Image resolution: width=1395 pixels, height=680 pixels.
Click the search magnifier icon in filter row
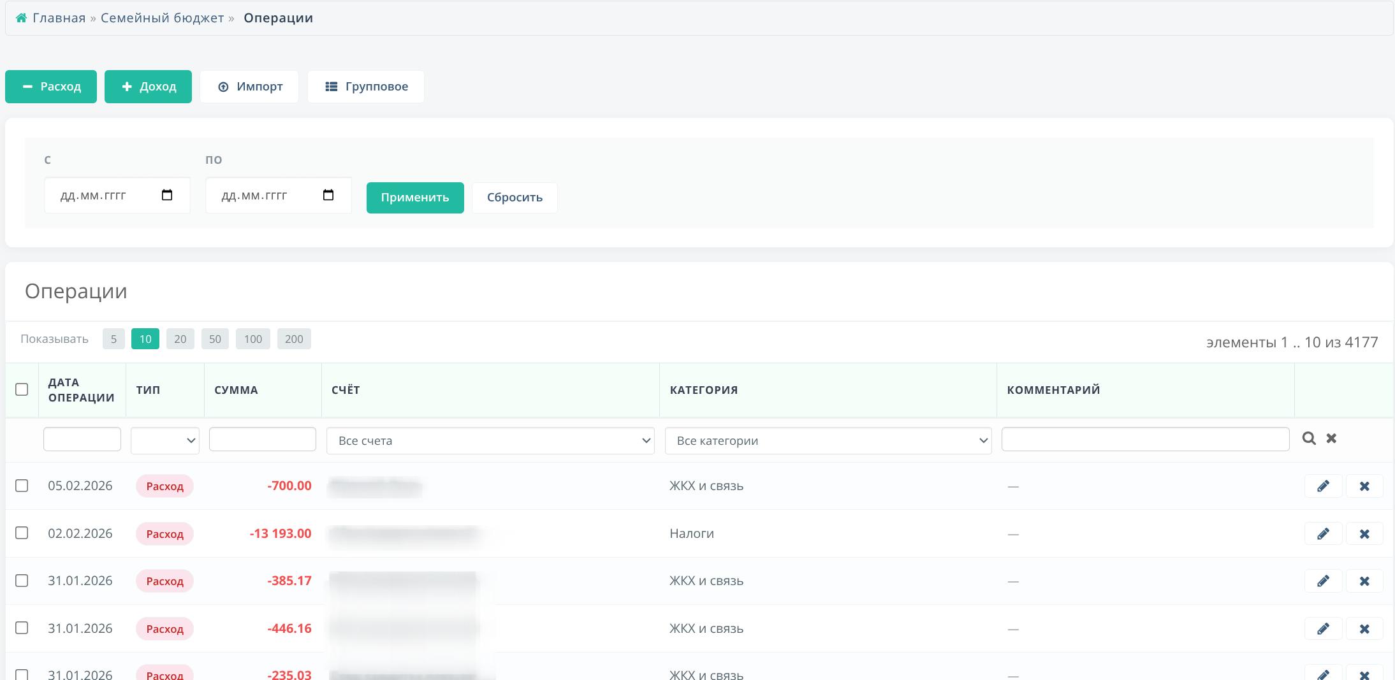click(1309, 438)
